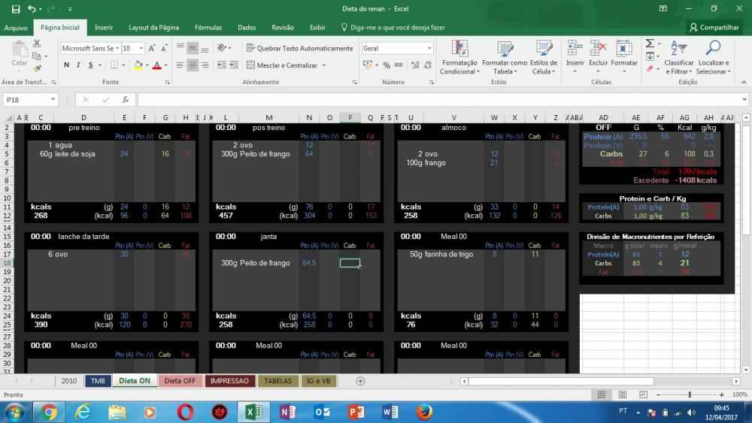752x423 pixels.
Task: Add a new sheet with the plus icon
Action: point(360,381)
